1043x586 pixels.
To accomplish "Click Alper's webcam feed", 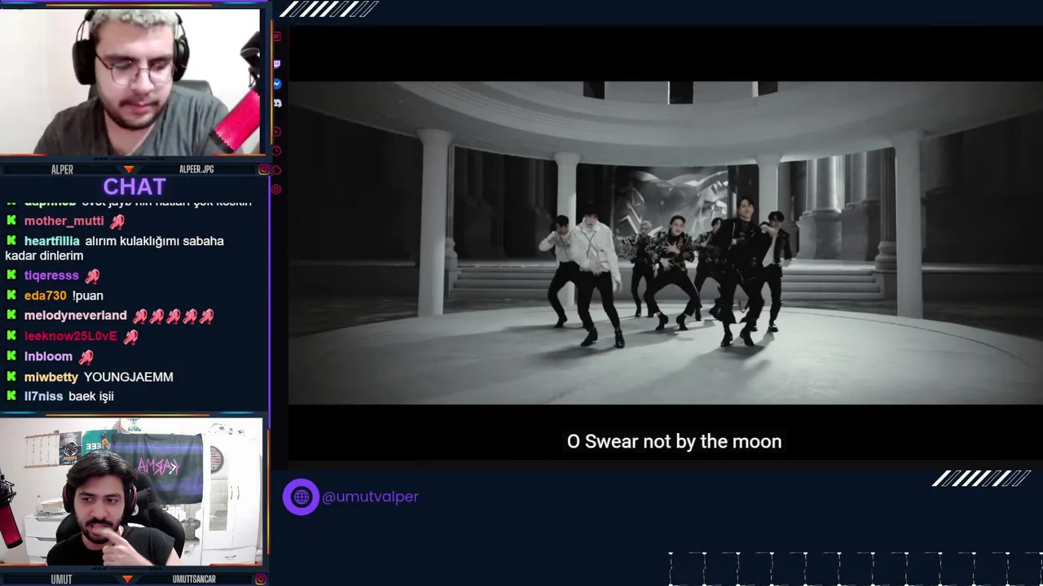I will coord(130,81).
